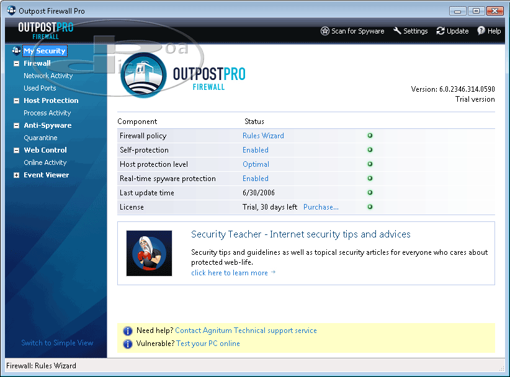Switch to Simple View
This screenshot has height=377, width=510.
pyautogui.click(x=57, y=343)
